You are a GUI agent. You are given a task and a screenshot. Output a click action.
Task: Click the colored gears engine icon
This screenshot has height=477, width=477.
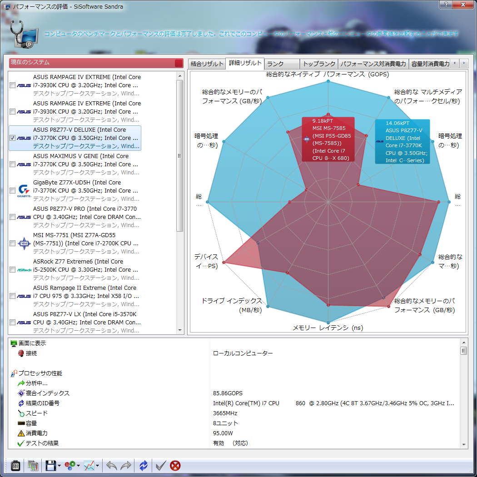coord(70,466)
